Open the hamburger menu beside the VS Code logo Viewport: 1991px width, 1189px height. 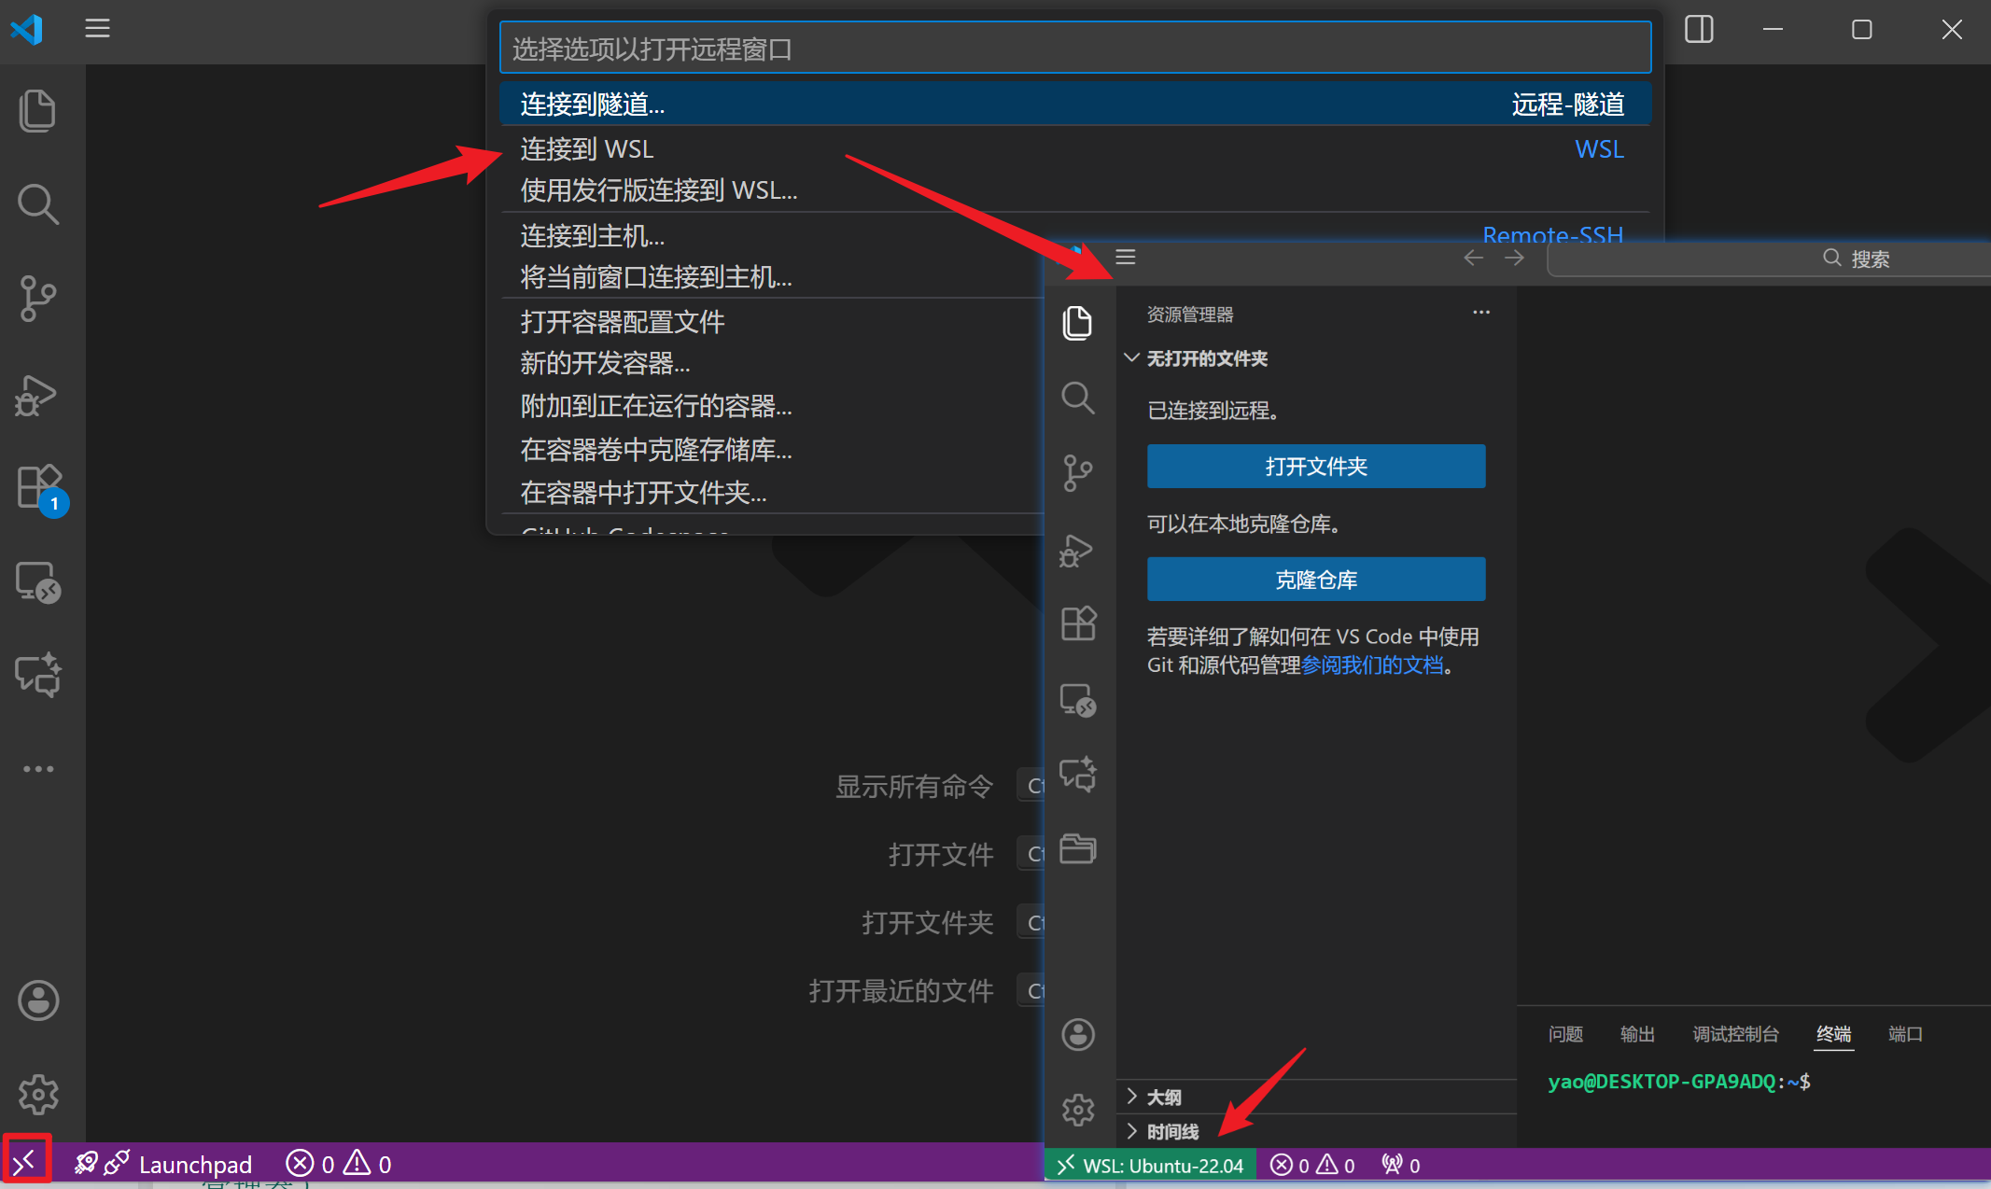pos(97,29)
